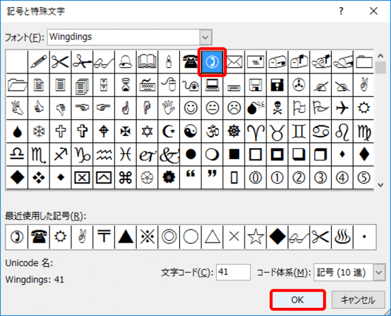The width and height of the screenshot is (391, 316).
Task: Select the highlighted telephone receiver symbol
Action: click(212, 62)
